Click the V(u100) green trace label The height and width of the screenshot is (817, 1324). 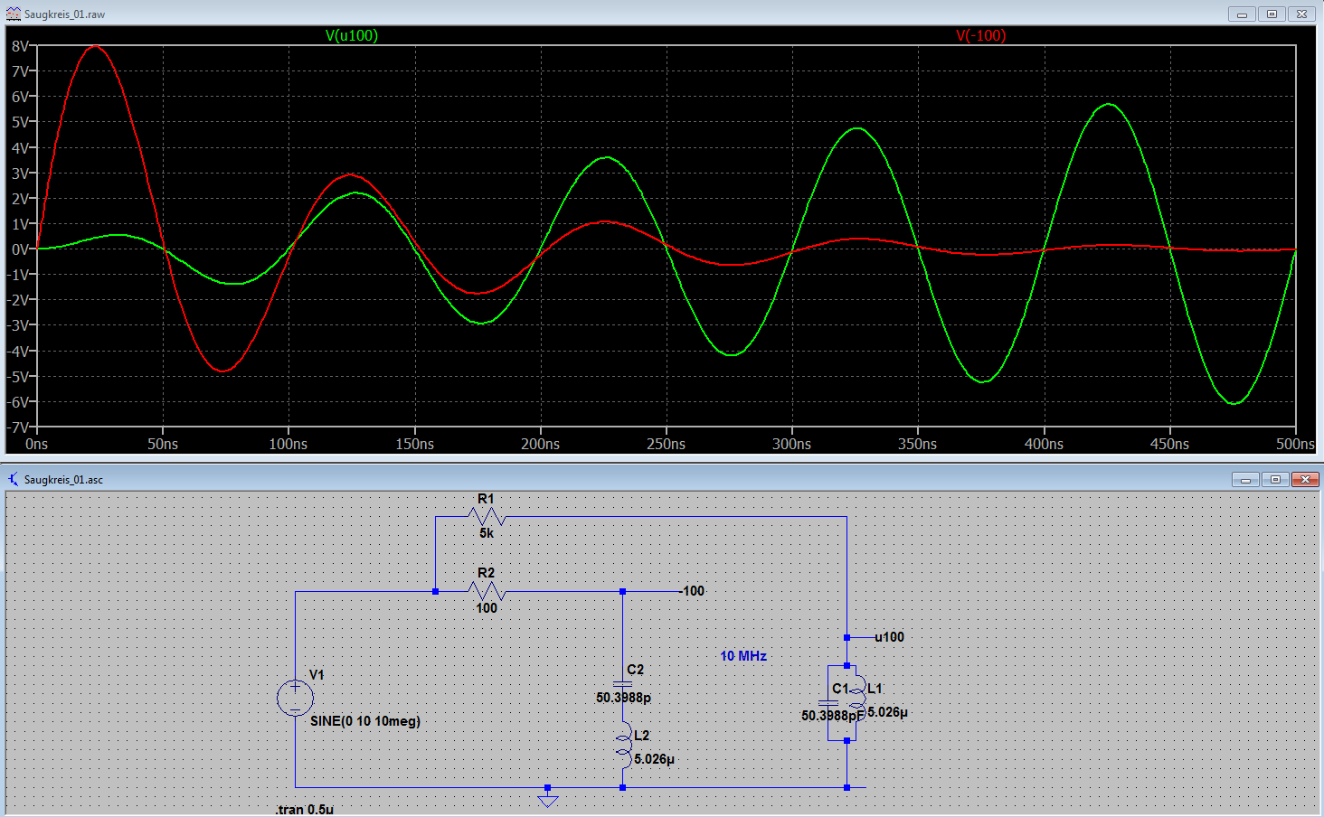352,35
